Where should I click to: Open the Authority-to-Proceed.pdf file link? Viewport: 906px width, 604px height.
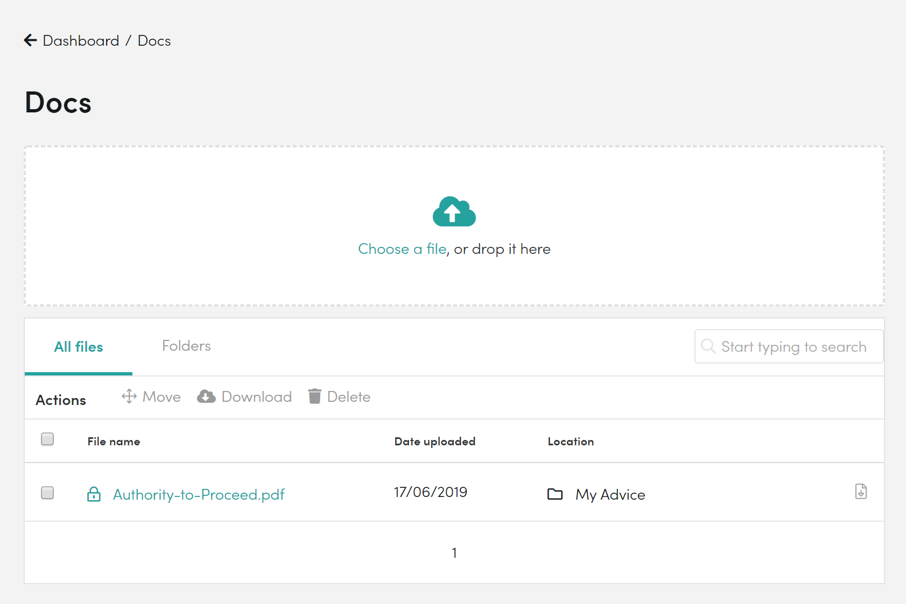tap(199, 495)
